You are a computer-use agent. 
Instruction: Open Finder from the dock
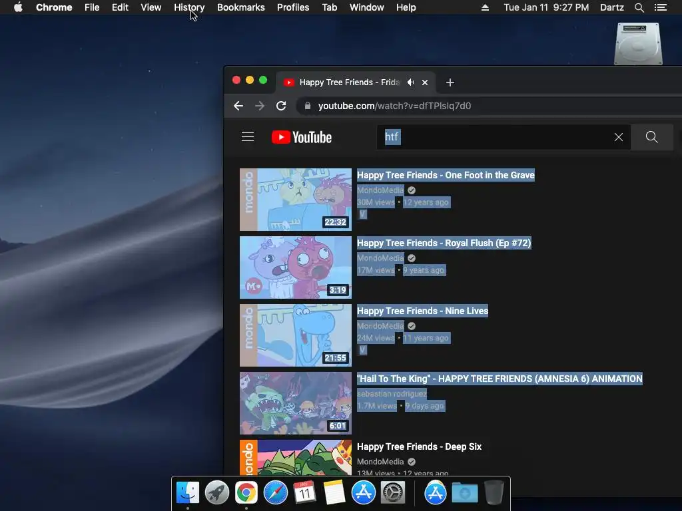click(x=187, y=492)
